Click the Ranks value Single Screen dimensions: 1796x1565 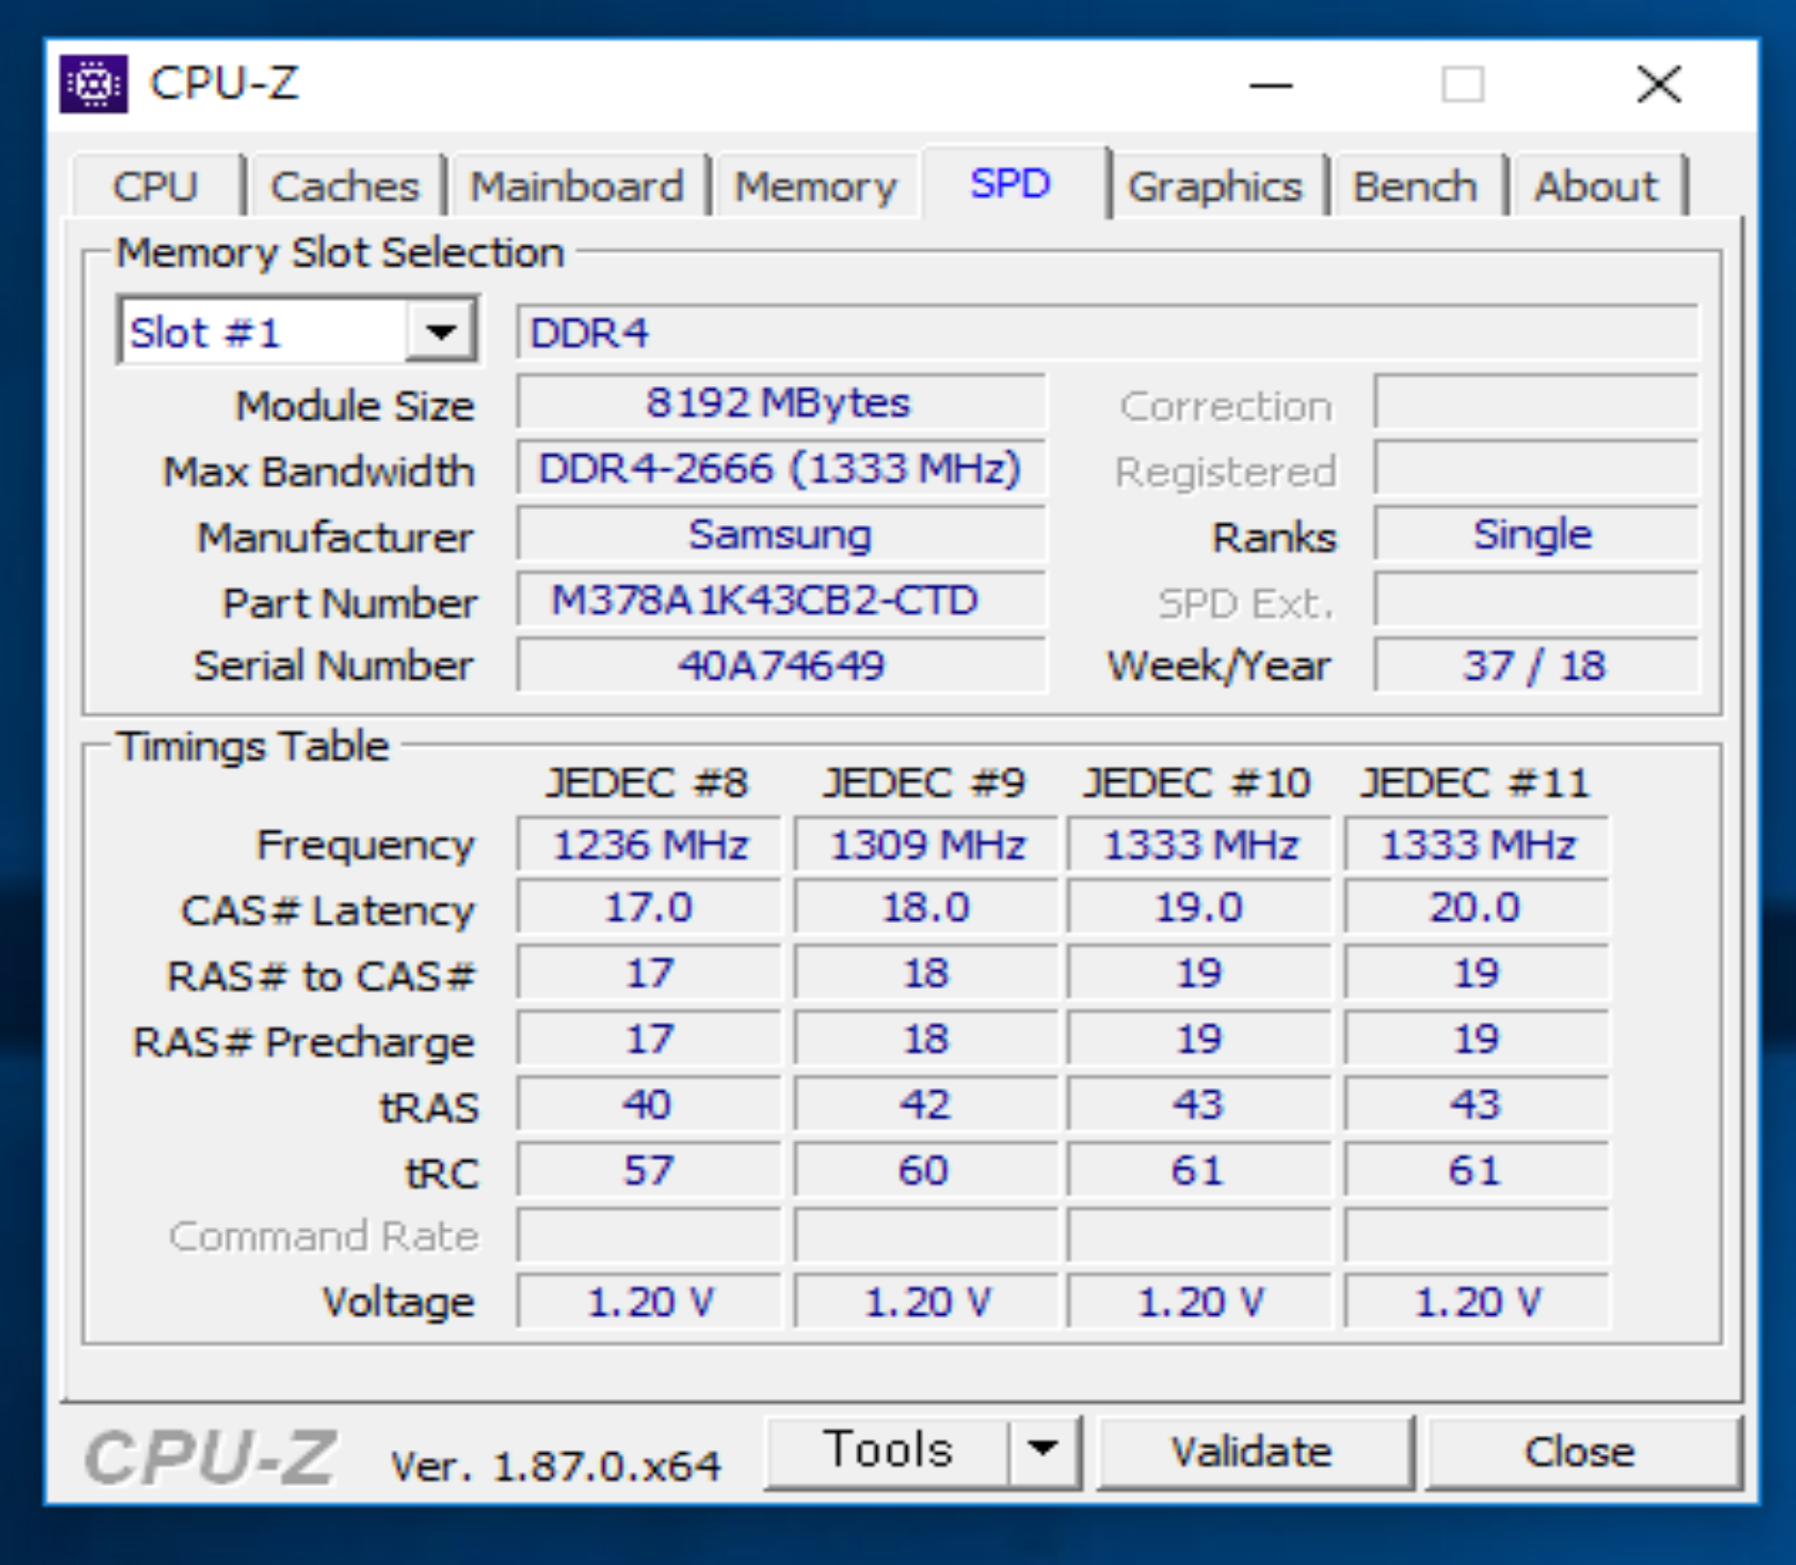pos(1535,534)
